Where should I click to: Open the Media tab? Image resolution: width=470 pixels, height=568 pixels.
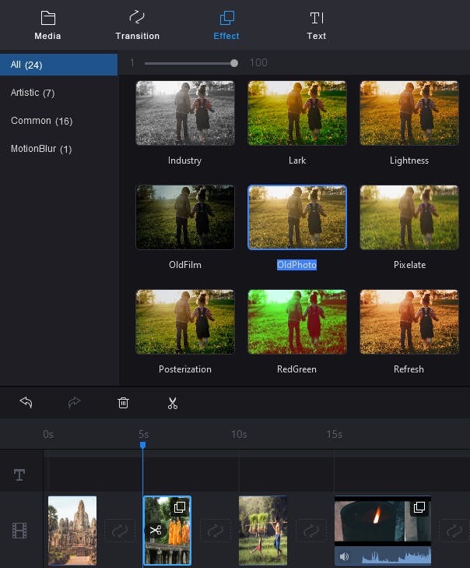click(x=47, y=26)
